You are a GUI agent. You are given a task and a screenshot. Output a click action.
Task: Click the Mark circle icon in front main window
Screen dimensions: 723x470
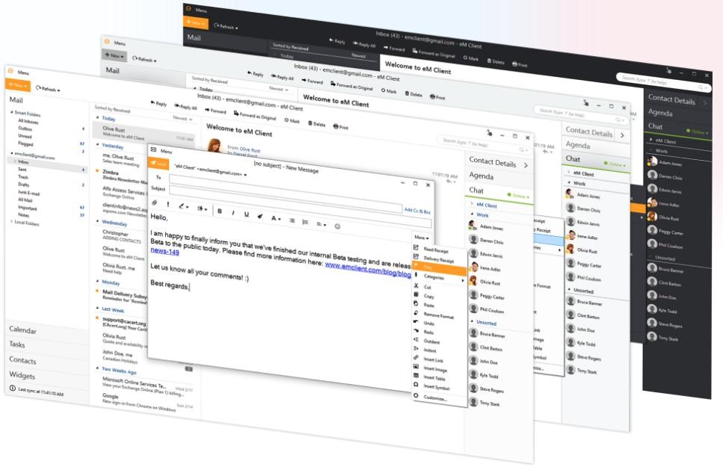click(x=286, y=120)
